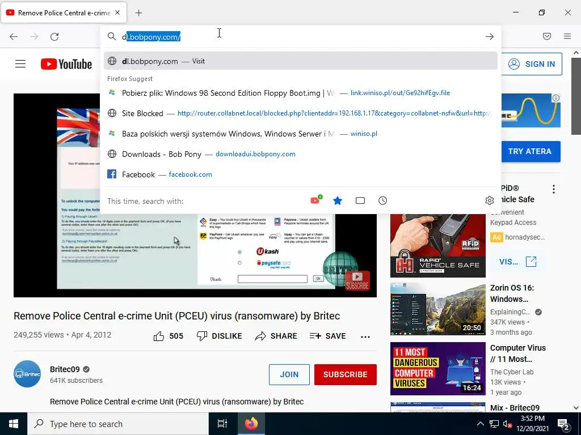Screen dimensions: 581x435
Task: Open Britec09 channel avatar
Action: [27, 374]
